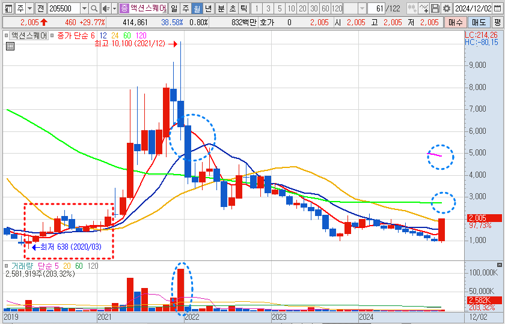505x324 pixels.
Task: Click the small square marker before 액션스퀘어 legend
Action: click(6, 35)
